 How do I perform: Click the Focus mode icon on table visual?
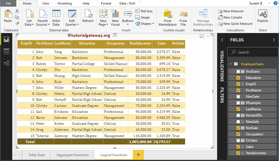tap(202, 36)
